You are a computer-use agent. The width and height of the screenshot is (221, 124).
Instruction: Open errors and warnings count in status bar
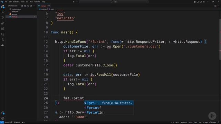17,122
